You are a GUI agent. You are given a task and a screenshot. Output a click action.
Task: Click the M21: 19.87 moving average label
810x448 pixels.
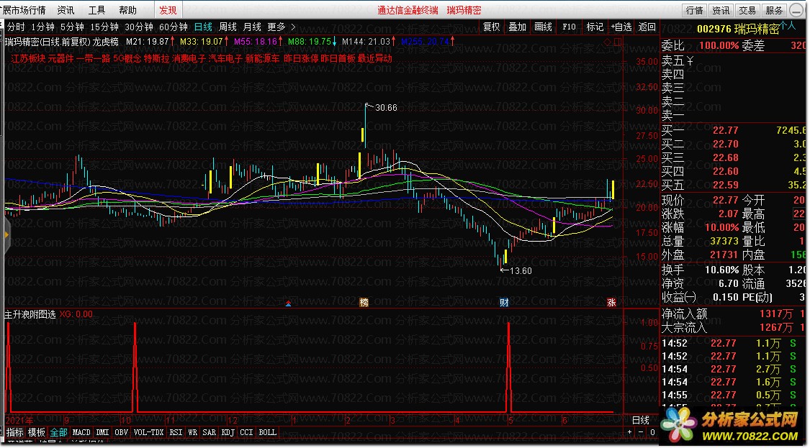[x=147, y=42]
